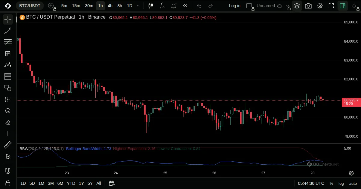The width and height of the screenshot is (361, 189).
Task: Open the BTC/USDT symbol search
Action: coord(30,6)
